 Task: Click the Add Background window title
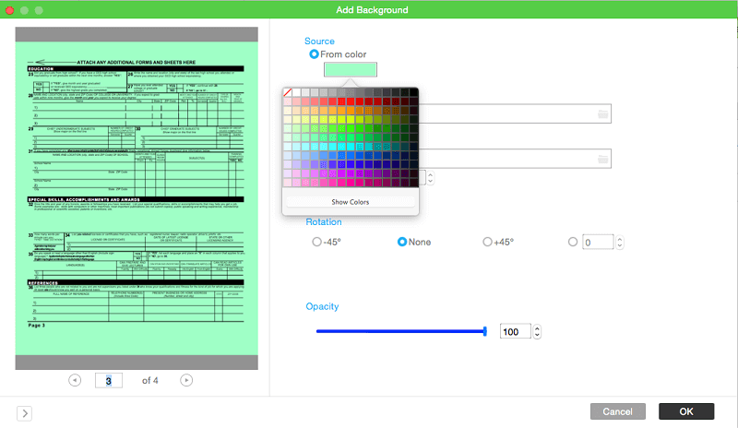[372, 10]
